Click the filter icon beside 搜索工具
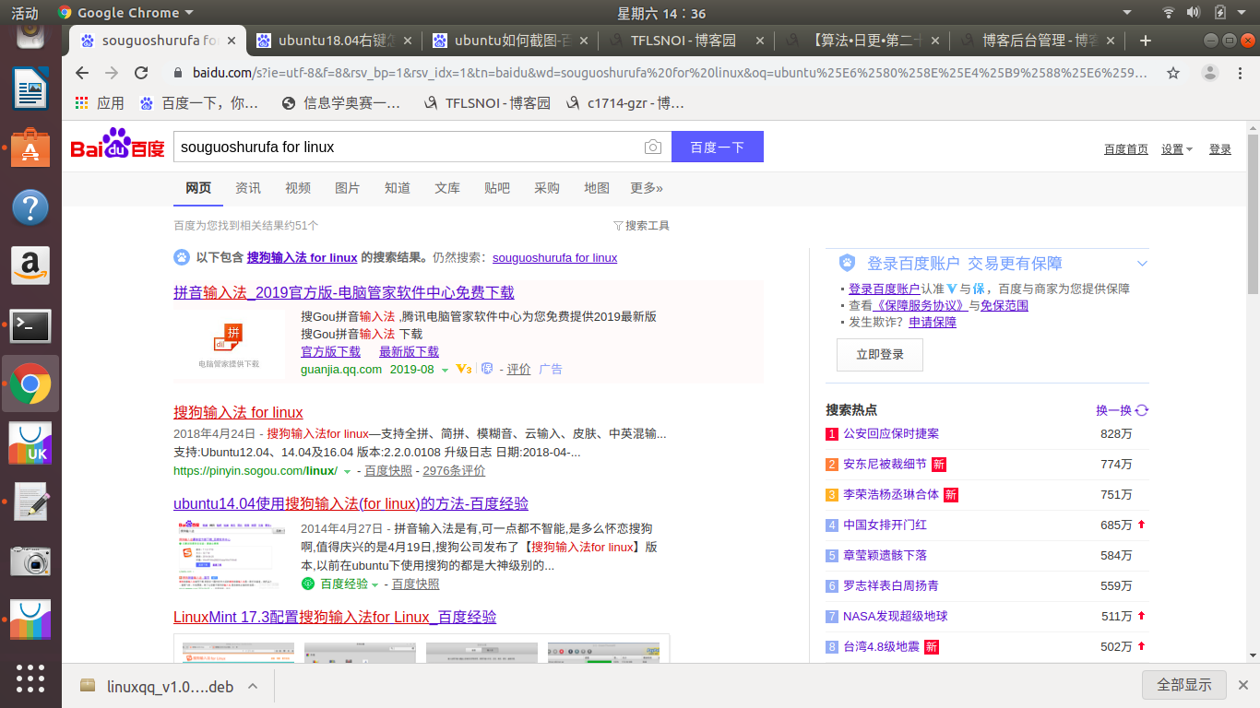Image resolution: width=1260 pixels, height=708 pixels. [618, 226]
